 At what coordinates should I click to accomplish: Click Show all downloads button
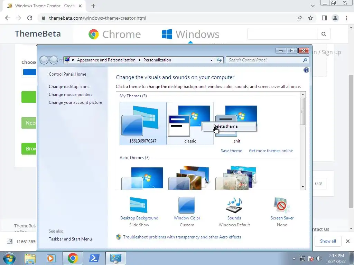[328, 241]
